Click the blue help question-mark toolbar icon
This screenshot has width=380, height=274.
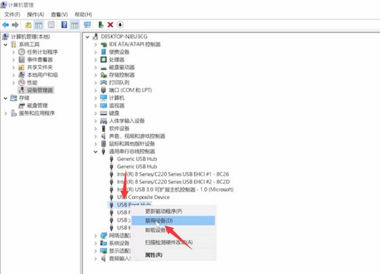tap(65, 25)
